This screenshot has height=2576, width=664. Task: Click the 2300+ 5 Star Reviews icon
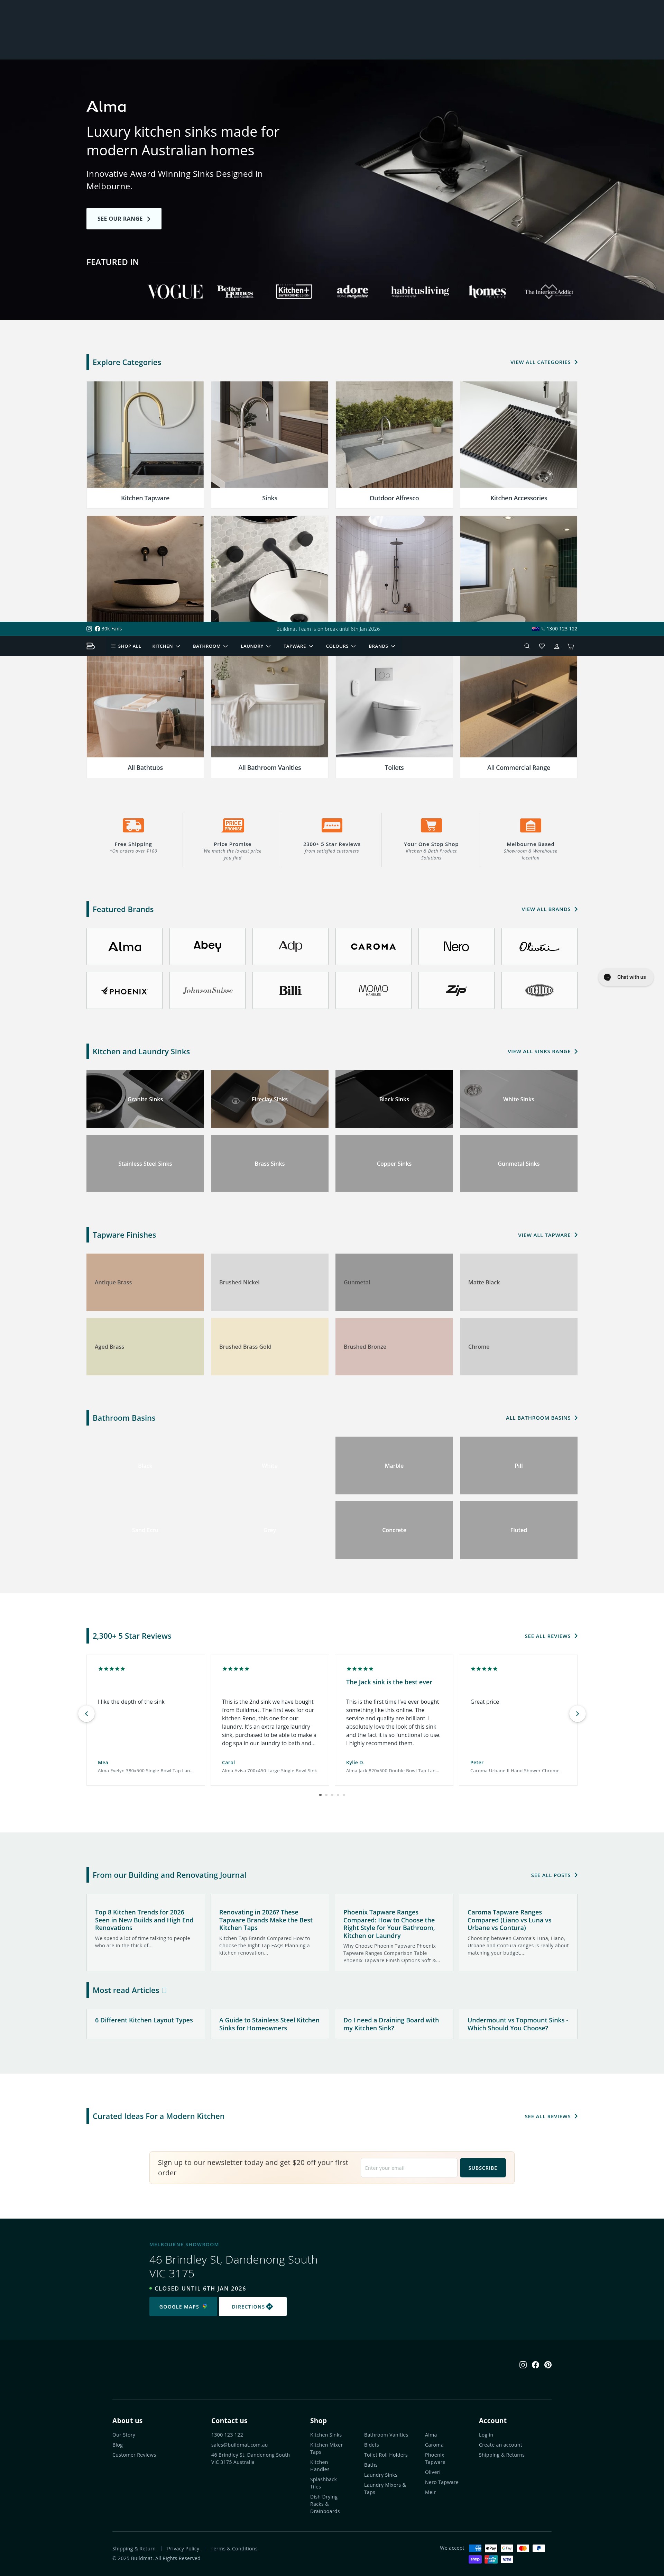click(x=332, y=825)
